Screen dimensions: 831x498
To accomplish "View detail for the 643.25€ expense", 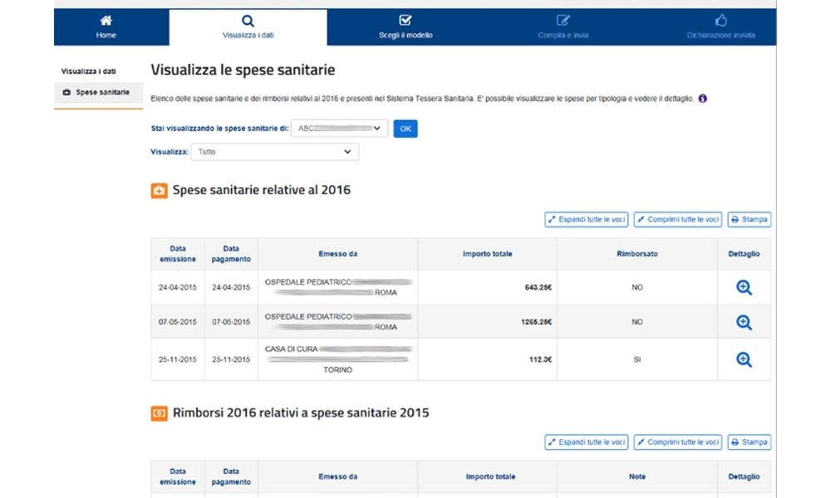I will [744, 287].
